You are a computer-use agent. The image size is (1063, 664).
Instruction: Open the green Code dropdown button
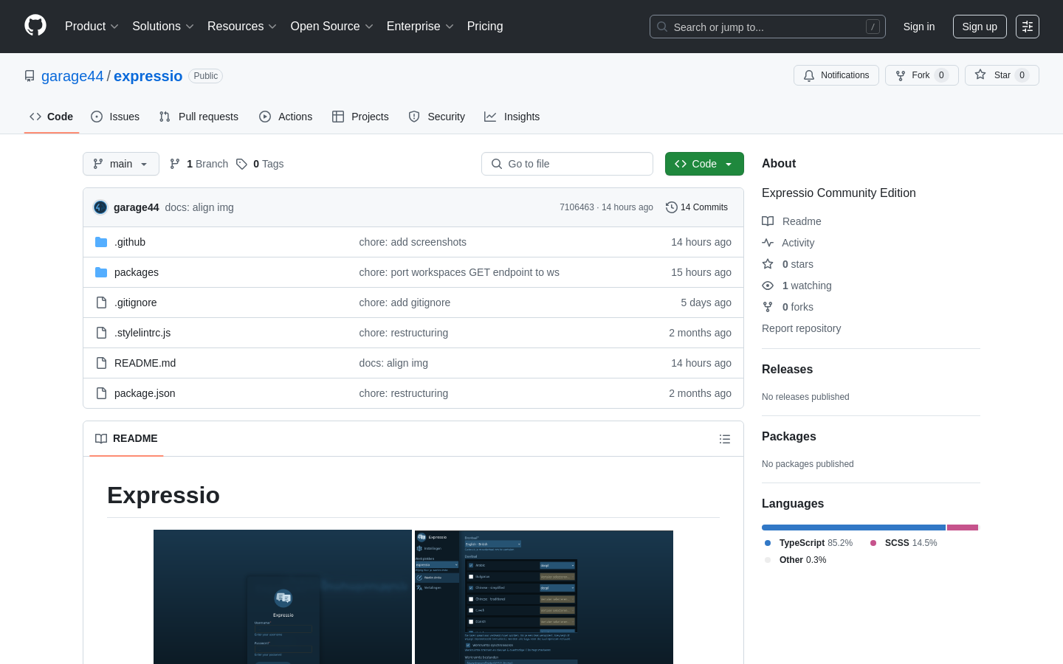(704, 164)
